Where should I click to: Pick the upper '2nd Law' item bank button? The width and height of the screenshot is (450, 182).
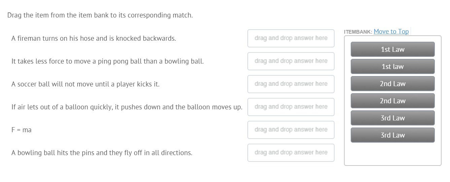392,84
